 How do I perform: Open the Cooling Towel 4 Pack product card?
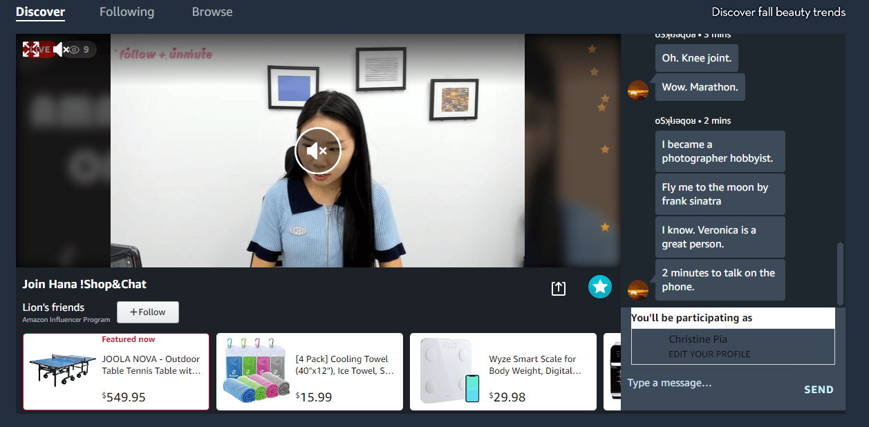(310, 372)
